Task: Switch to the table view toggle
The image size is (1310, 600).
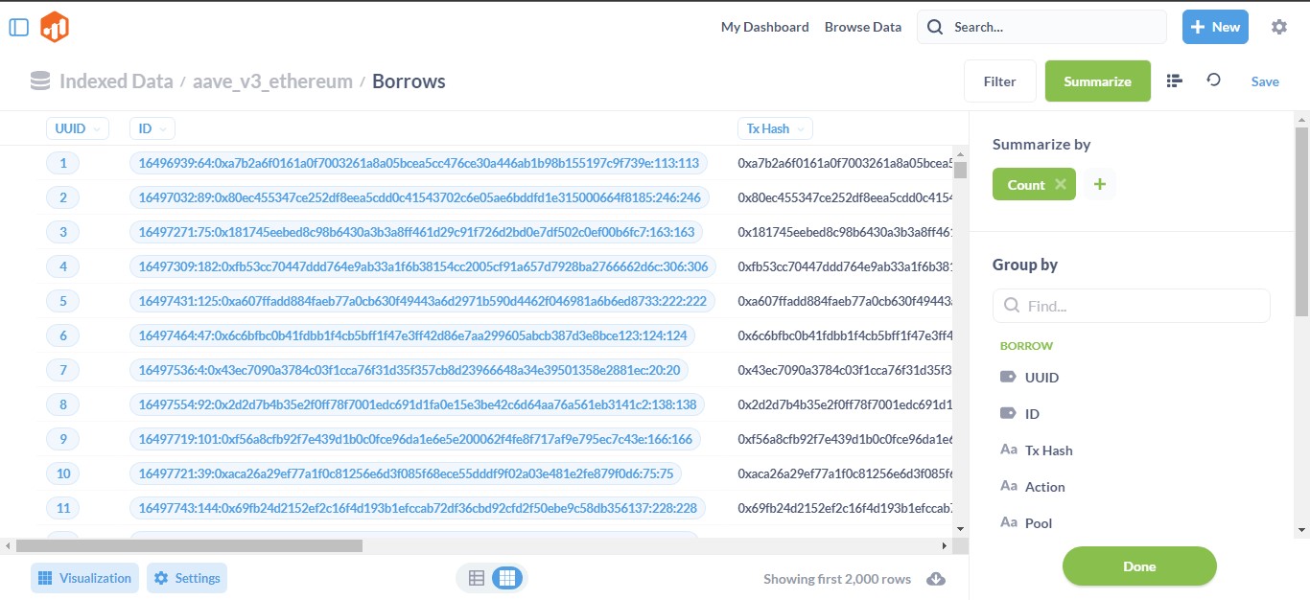Action: point(477,578)
